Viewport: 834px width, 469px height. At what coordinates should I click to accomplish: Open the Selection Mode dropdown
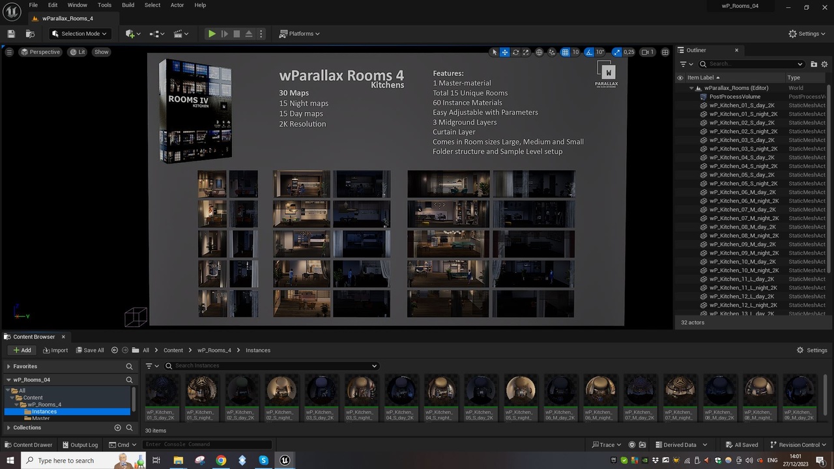(x=79, y=34)
